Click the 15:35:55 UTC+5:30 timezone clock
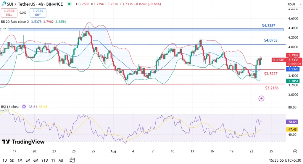Image resolution: width=303 pixels, height=164 pixels. 285,160
